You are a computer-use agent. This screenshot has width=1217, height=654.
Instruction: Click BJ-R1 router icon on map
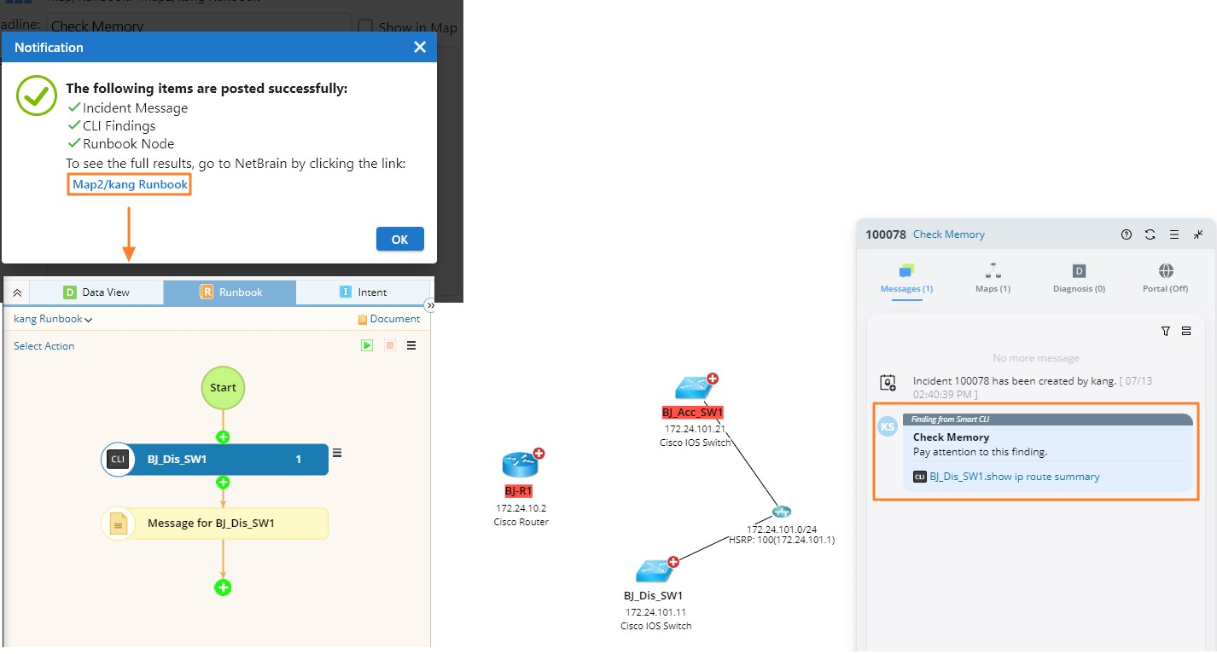tap(520, 465)
